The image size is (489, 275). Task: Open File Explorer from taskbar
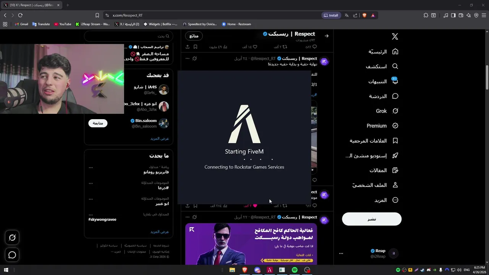(x=232, y=270)
